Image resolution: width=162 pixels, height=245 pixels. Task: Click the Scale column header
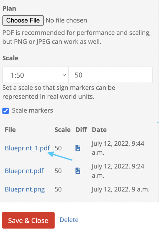coord(62,130)
